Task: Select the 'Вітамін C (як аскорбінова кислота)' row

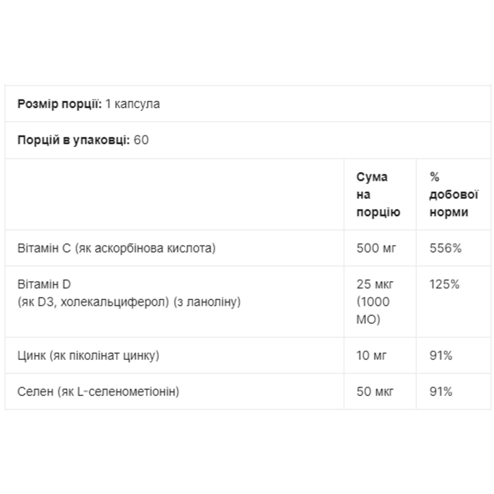Action: click(x=248, y=248)
